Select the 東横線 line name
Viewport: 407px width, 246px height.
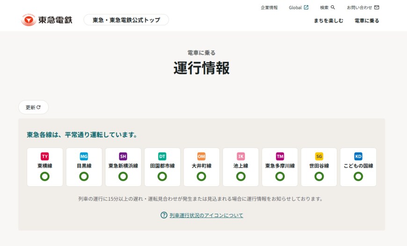(44, 166)
